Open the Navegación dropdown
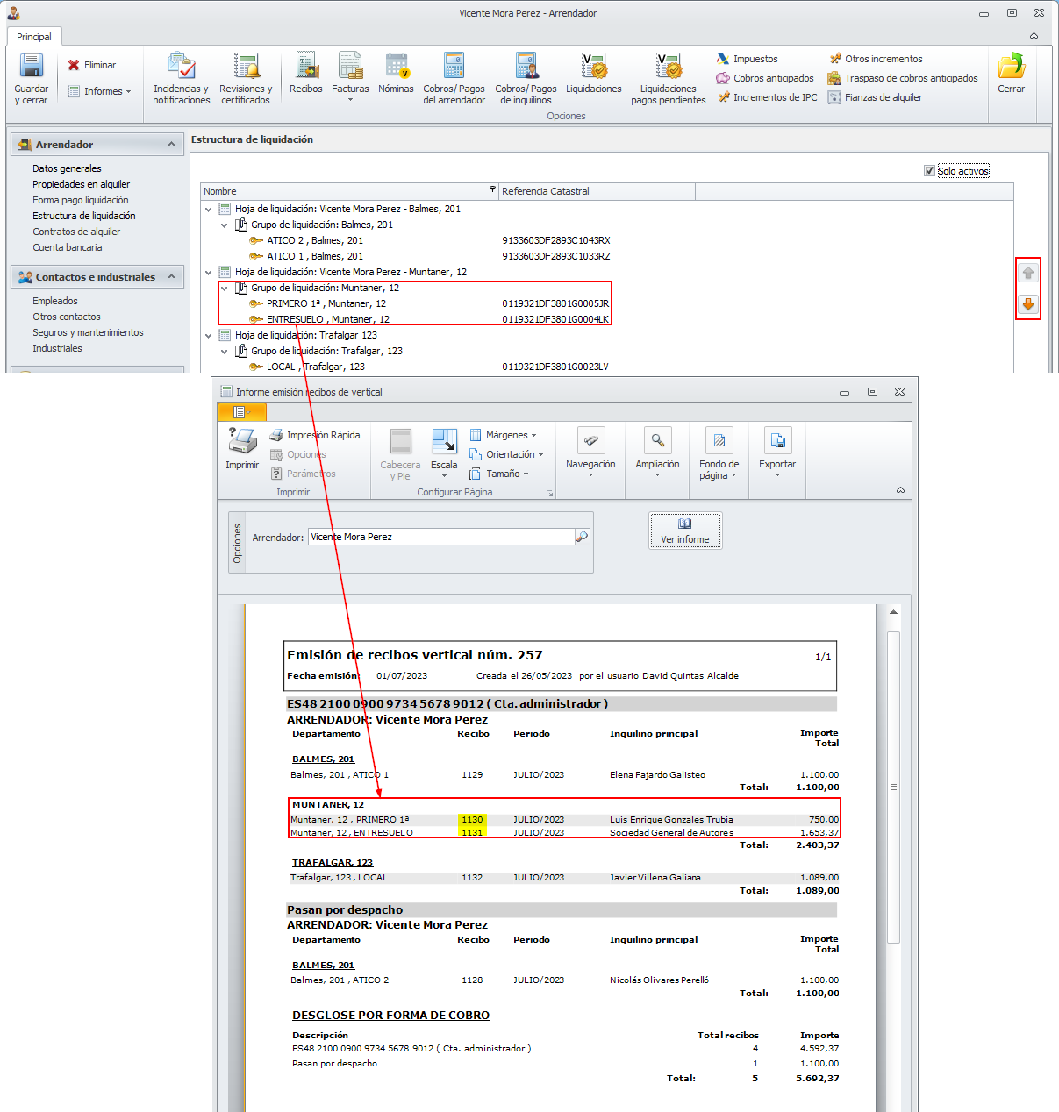Viewport: 1059px width, 1112px height. (x=590, y=453)
